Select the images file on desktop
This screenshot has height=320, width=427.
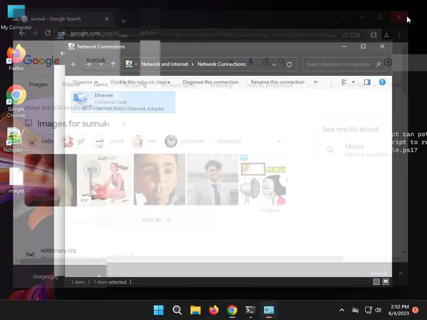[16, 180]
